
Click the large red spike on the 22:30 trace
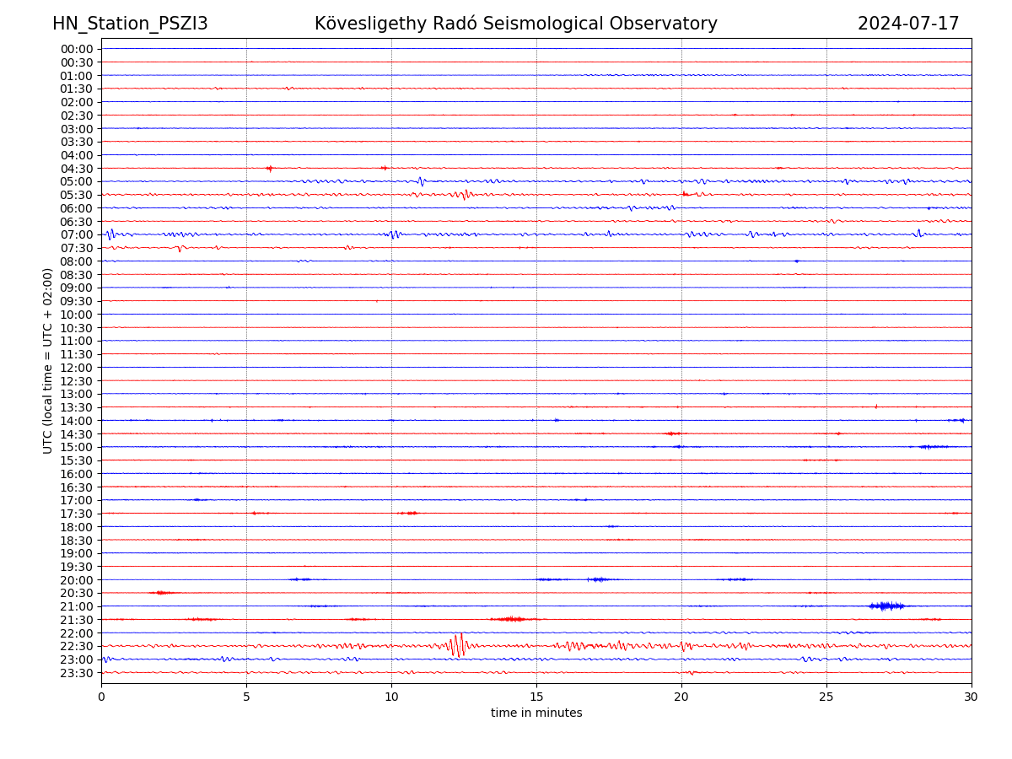click(456, 645)
